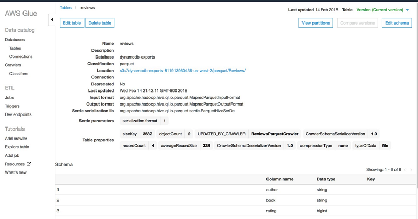Open the Add job tutorial
Viewport: 418px width, 219px height.
click(12, 156)
